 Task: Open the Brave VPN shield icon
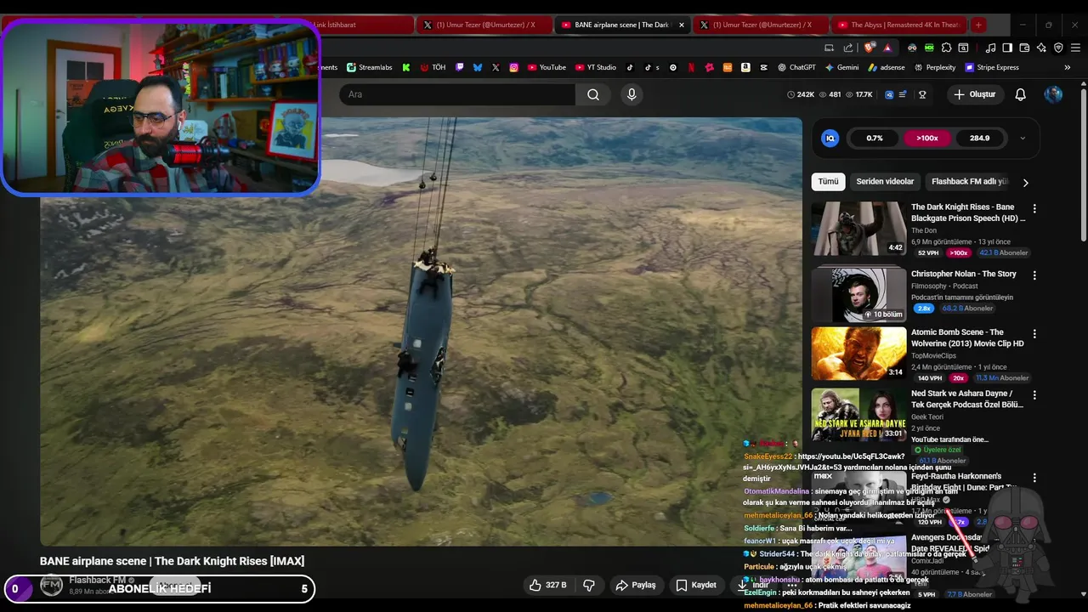(1058, 48)
